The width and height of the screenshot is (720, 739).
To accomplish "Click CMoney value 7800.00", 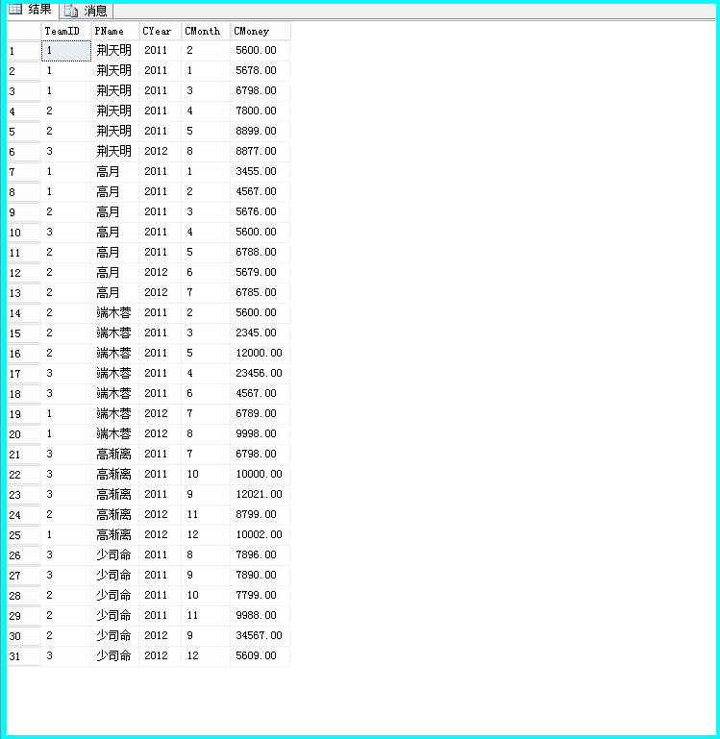I will [256, 111].
